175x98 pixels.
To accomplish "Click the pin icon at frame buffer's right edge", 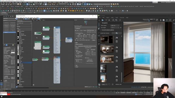I will 174,20.
